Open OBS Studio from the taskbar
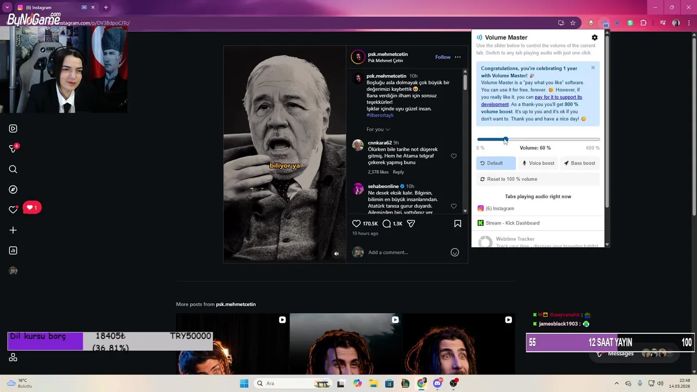The width and height of the screenshot is (697, 392). pyautogui.click(x=454, y=383)
